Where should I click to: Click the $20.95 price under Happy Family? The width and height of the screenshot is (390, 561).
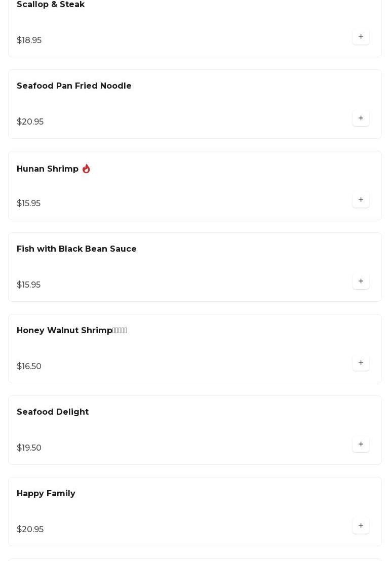point(30,530)
